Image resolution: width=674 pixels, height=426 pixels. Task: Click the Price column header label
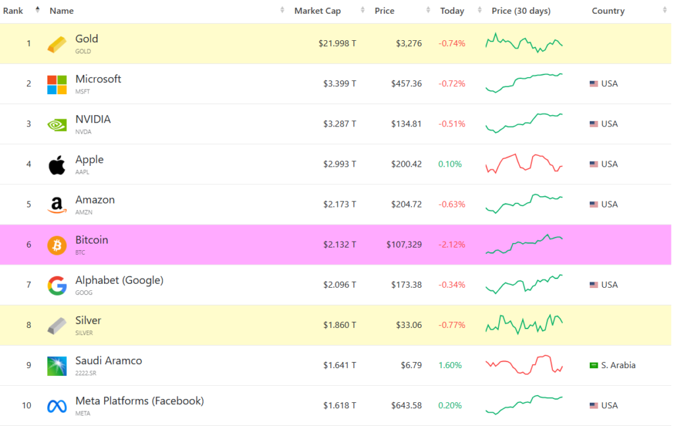click(384, 11)
